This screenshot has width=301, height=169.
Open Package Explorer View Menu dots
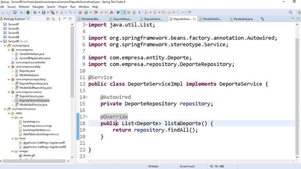[59, 19]
